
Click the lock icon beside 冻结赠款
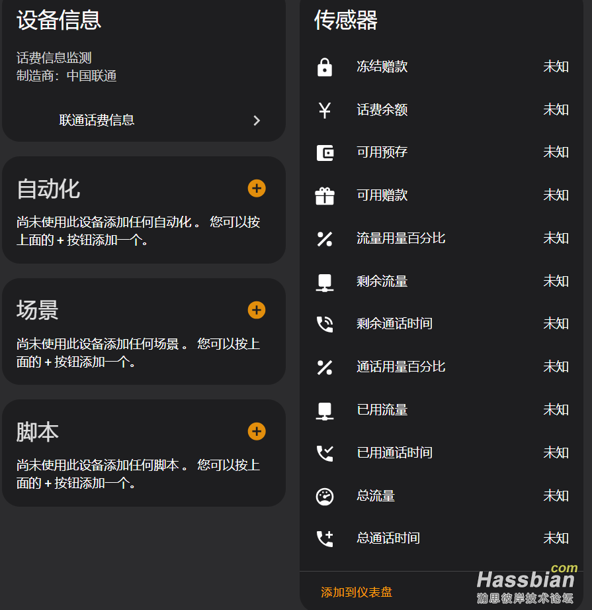point(325,67)
